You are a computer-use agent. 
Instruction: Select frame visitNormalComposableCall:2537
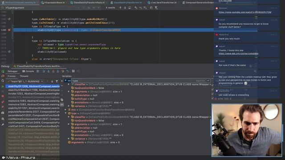point(33,119)
